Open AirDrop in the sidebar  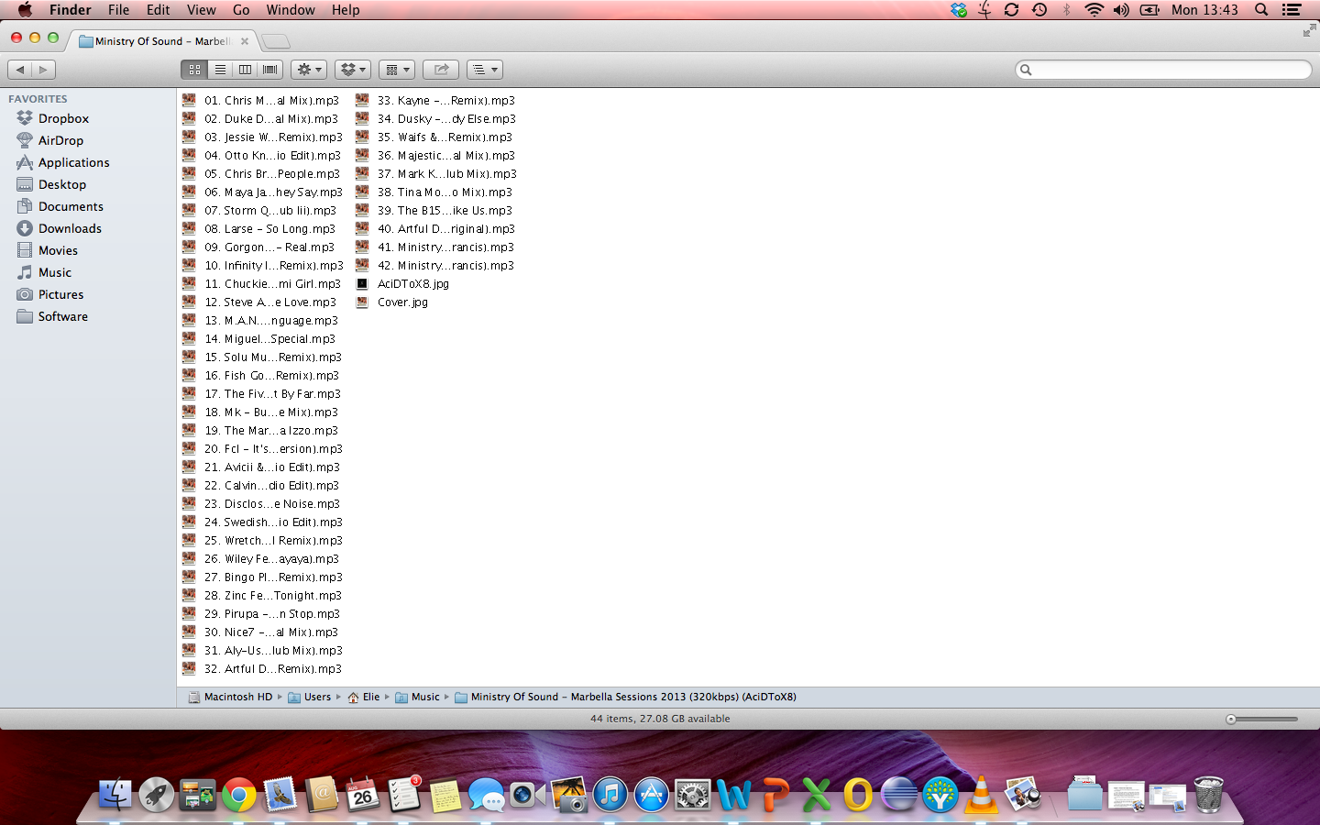[60, 140]
